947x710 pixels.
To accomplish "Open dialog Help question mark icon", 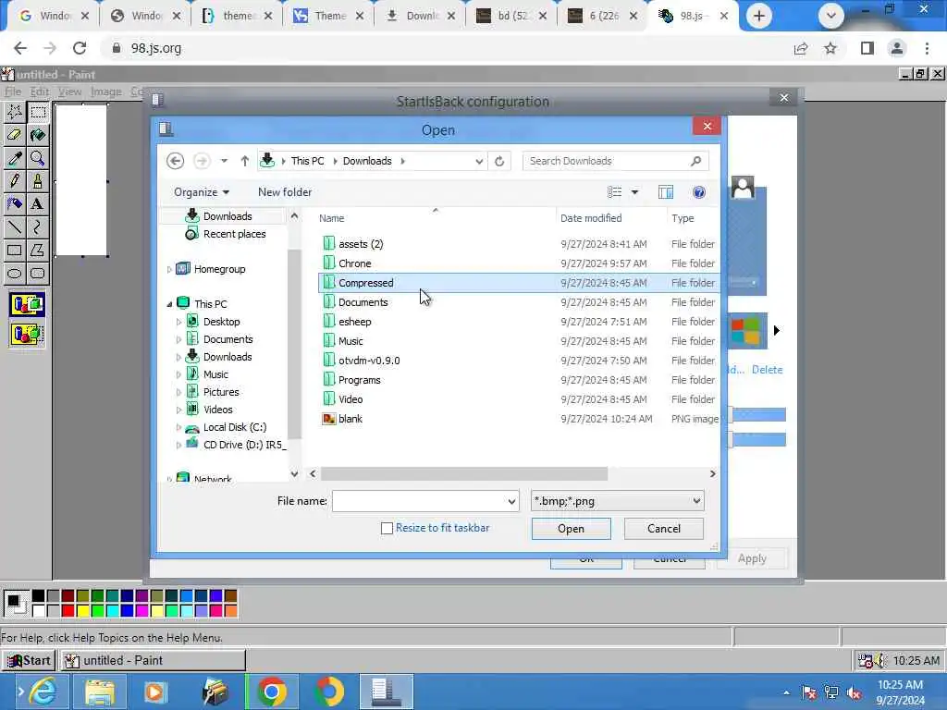I will pos(699,192).
